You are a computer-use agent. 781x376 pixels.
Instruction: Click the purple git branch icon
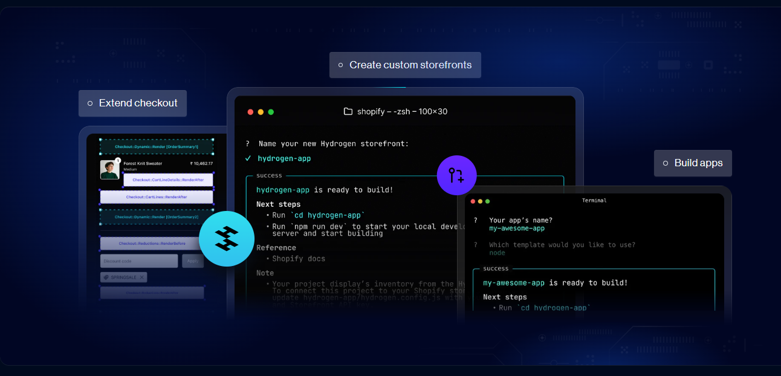pos(456,175)
